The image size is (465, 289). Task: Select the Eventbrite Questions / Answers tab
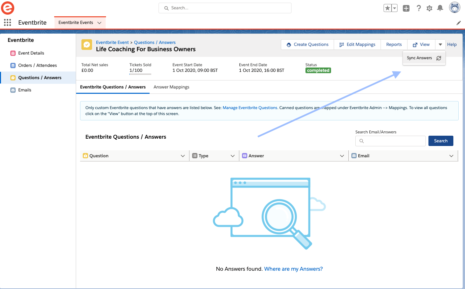(x=113, y=87)
